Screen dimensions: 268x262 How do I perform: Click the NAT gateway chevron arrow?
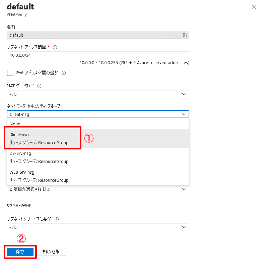pyautogui.click(x=184, y=94)
